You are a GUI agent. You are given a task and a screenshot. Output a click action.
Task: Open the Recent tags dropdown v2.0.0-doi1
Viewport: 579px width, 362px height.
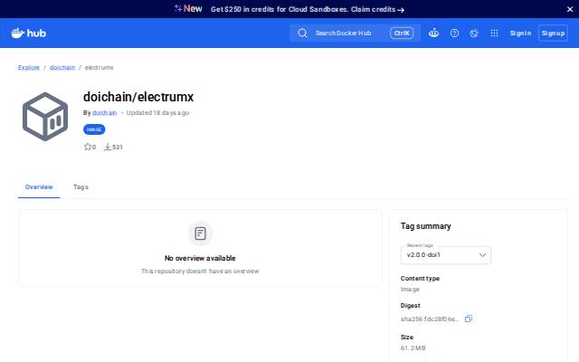tap(446, 255)
